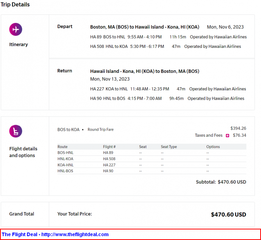Select the HNL-KOA route row
Screen dimensions: 261x240
click(x=152, y=159)
